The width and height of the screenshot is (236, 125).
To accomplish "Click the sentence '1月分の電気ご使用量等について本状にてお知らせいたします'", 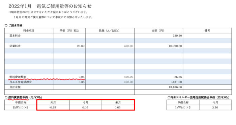I will click(x=53, y=17).
